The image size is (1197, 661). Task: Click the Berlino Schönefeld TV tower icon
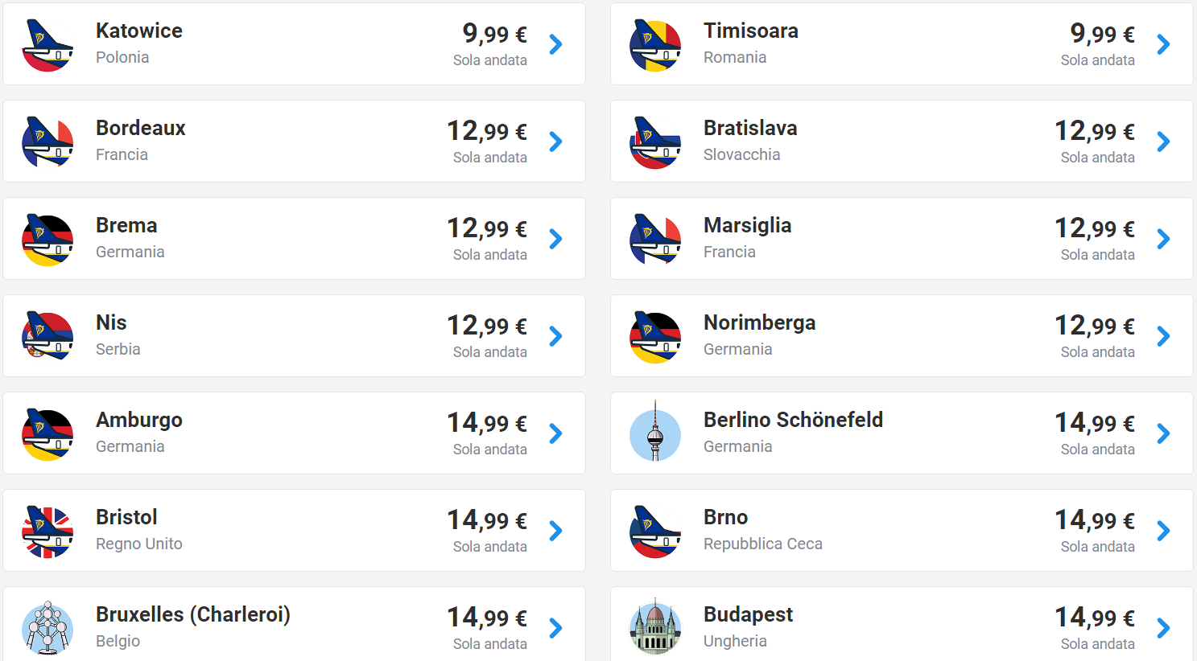pyautogui.click(x=655, y=433)
